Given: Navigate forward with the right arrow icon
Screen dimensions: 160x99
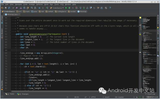Looking at the screenshot, I should (x=43, y=8).
